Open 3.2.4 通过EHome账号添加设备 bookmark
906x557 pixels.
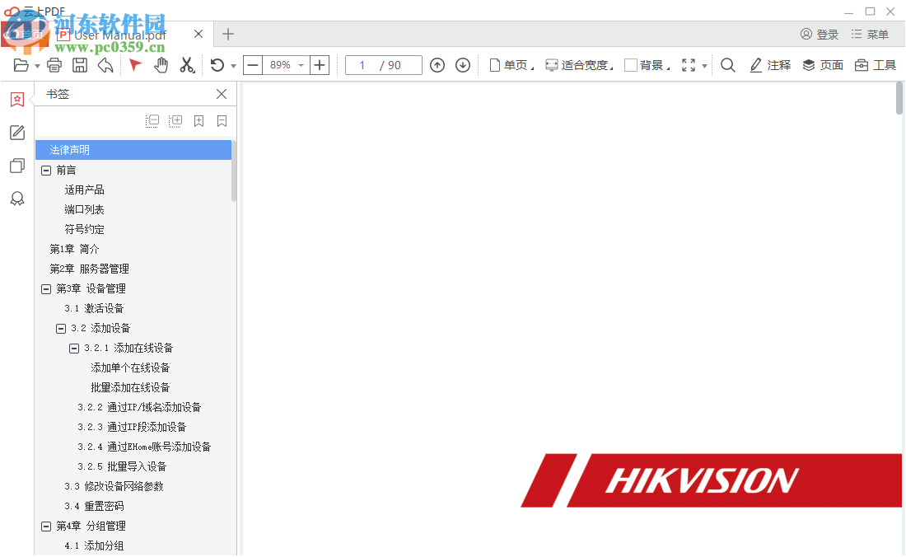[x=144, y=447]
